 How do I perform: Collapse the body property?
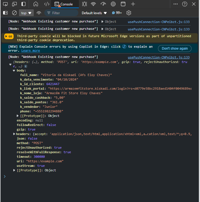click(14, 71)
